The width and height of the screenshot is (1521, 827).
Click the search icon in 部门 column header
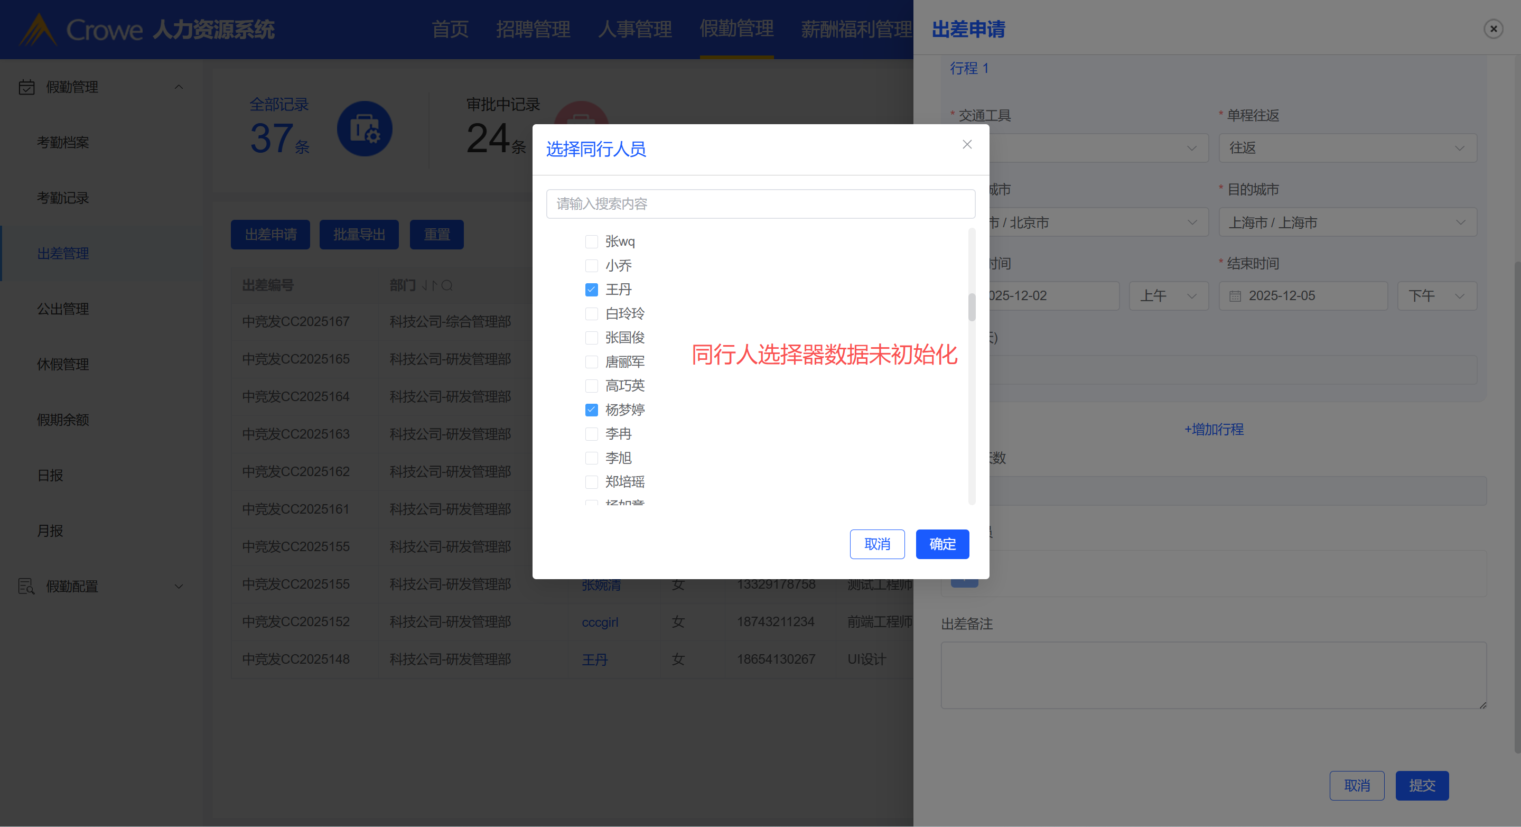447,286
